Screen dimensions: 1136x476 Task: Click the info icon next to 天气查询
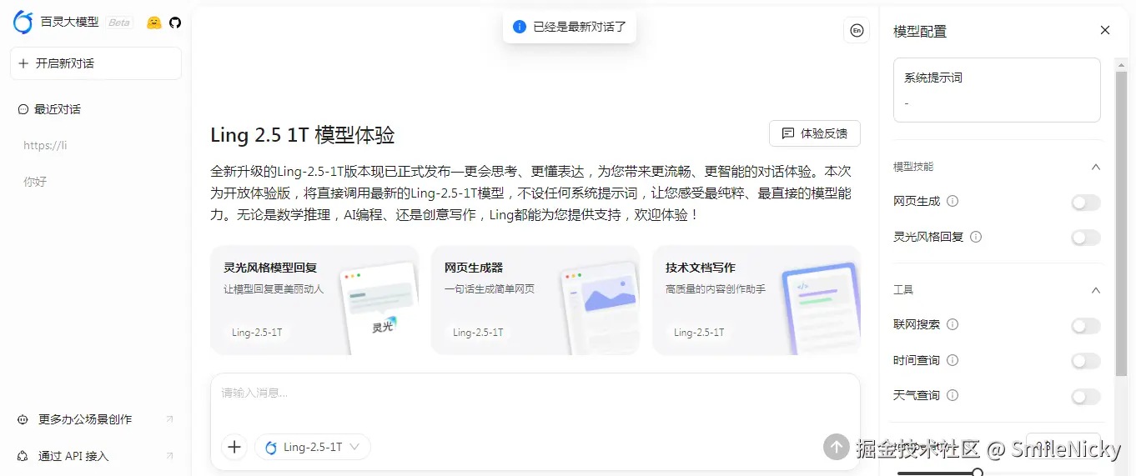(953, 395)
